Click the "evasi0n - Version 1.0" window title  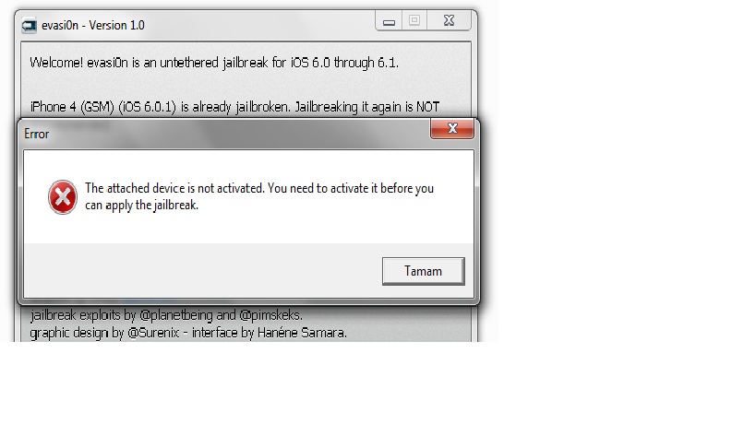[93, 26]
